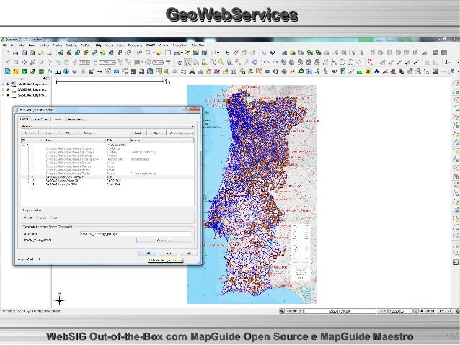Click the blue Refresh map icon
Viewport: 460px width, 345px height.
pyautogui.click(x=255, y=62)
